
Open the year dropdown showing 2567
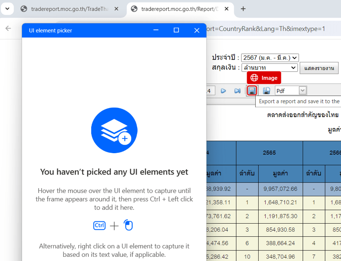(x=270, y=58)
